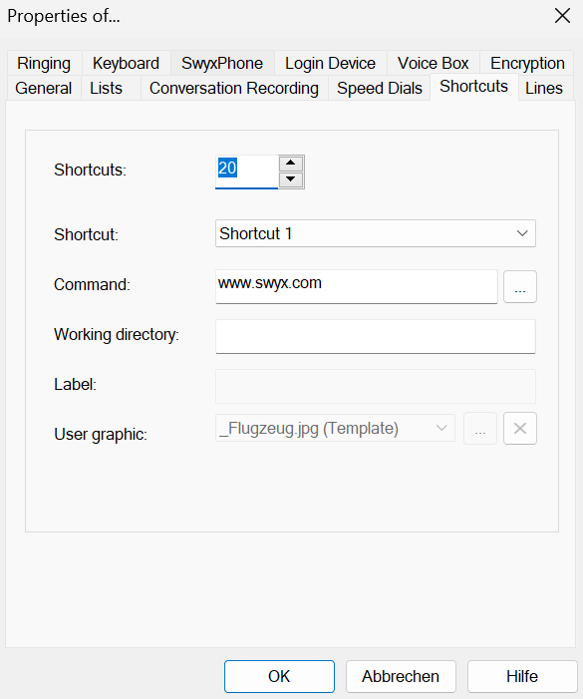Clear the user graphic with X button
The width and height of the screenshot is (583, 699).
pyautogui.click(x=520, y=429)
